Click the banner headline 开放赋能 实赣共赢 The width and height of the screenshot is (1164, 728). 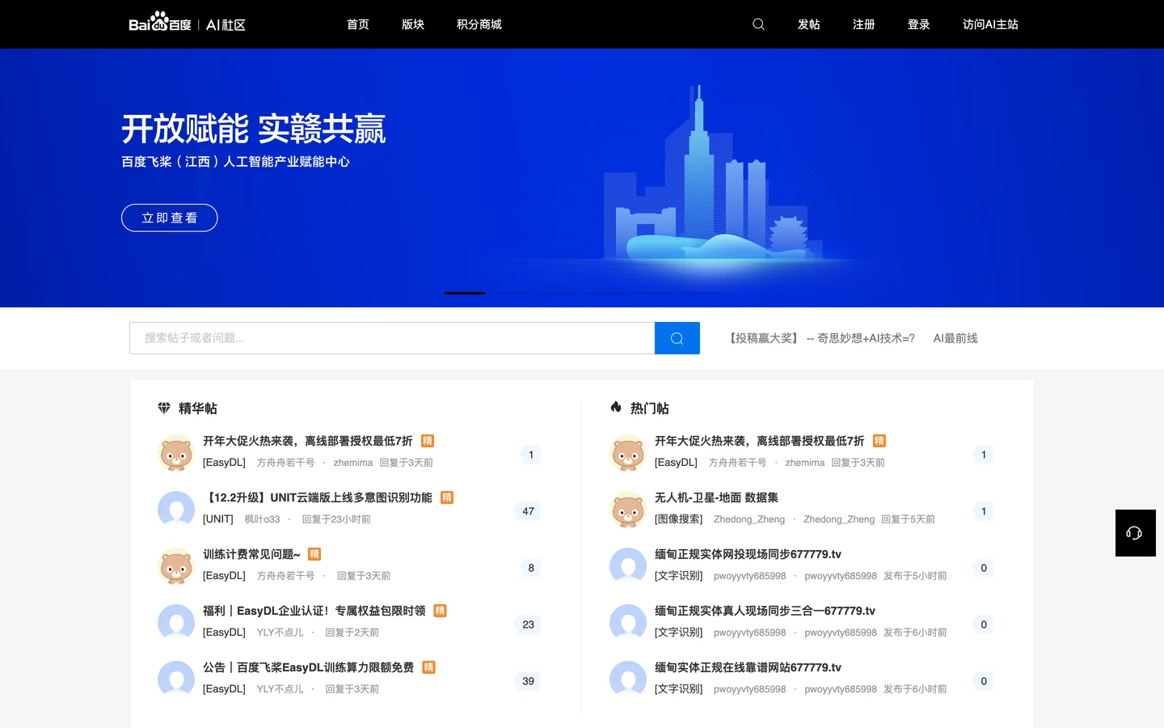254,129
